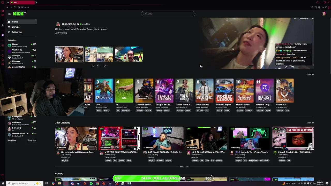The height and width of the screenshot is (186, 331).
Task: Click MOBA tag under Dota 2
Action: pyautogui.click(x=99, y=111)
